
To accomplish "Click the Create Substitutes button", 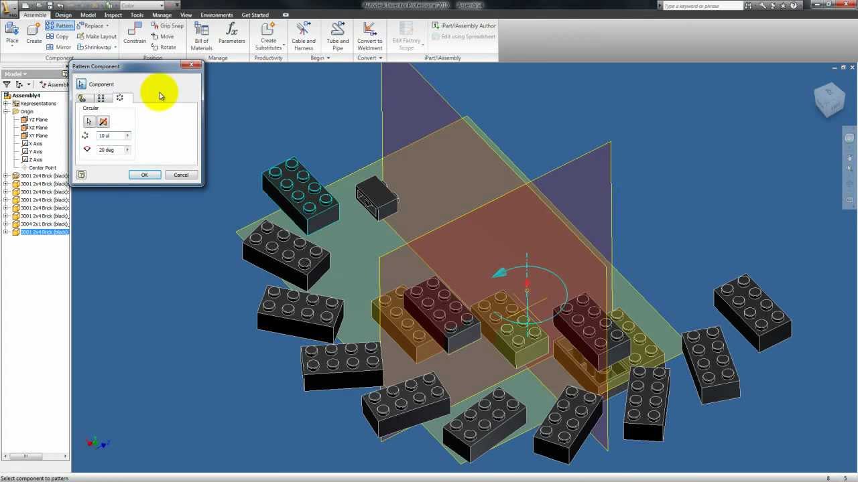I will pyautogui.click(x=268, y=35).
